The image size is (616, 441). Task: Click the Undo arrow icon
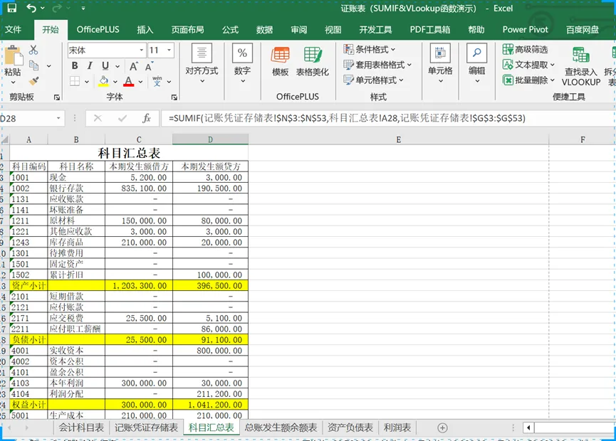pyautogui.click(x=31, y=8)
